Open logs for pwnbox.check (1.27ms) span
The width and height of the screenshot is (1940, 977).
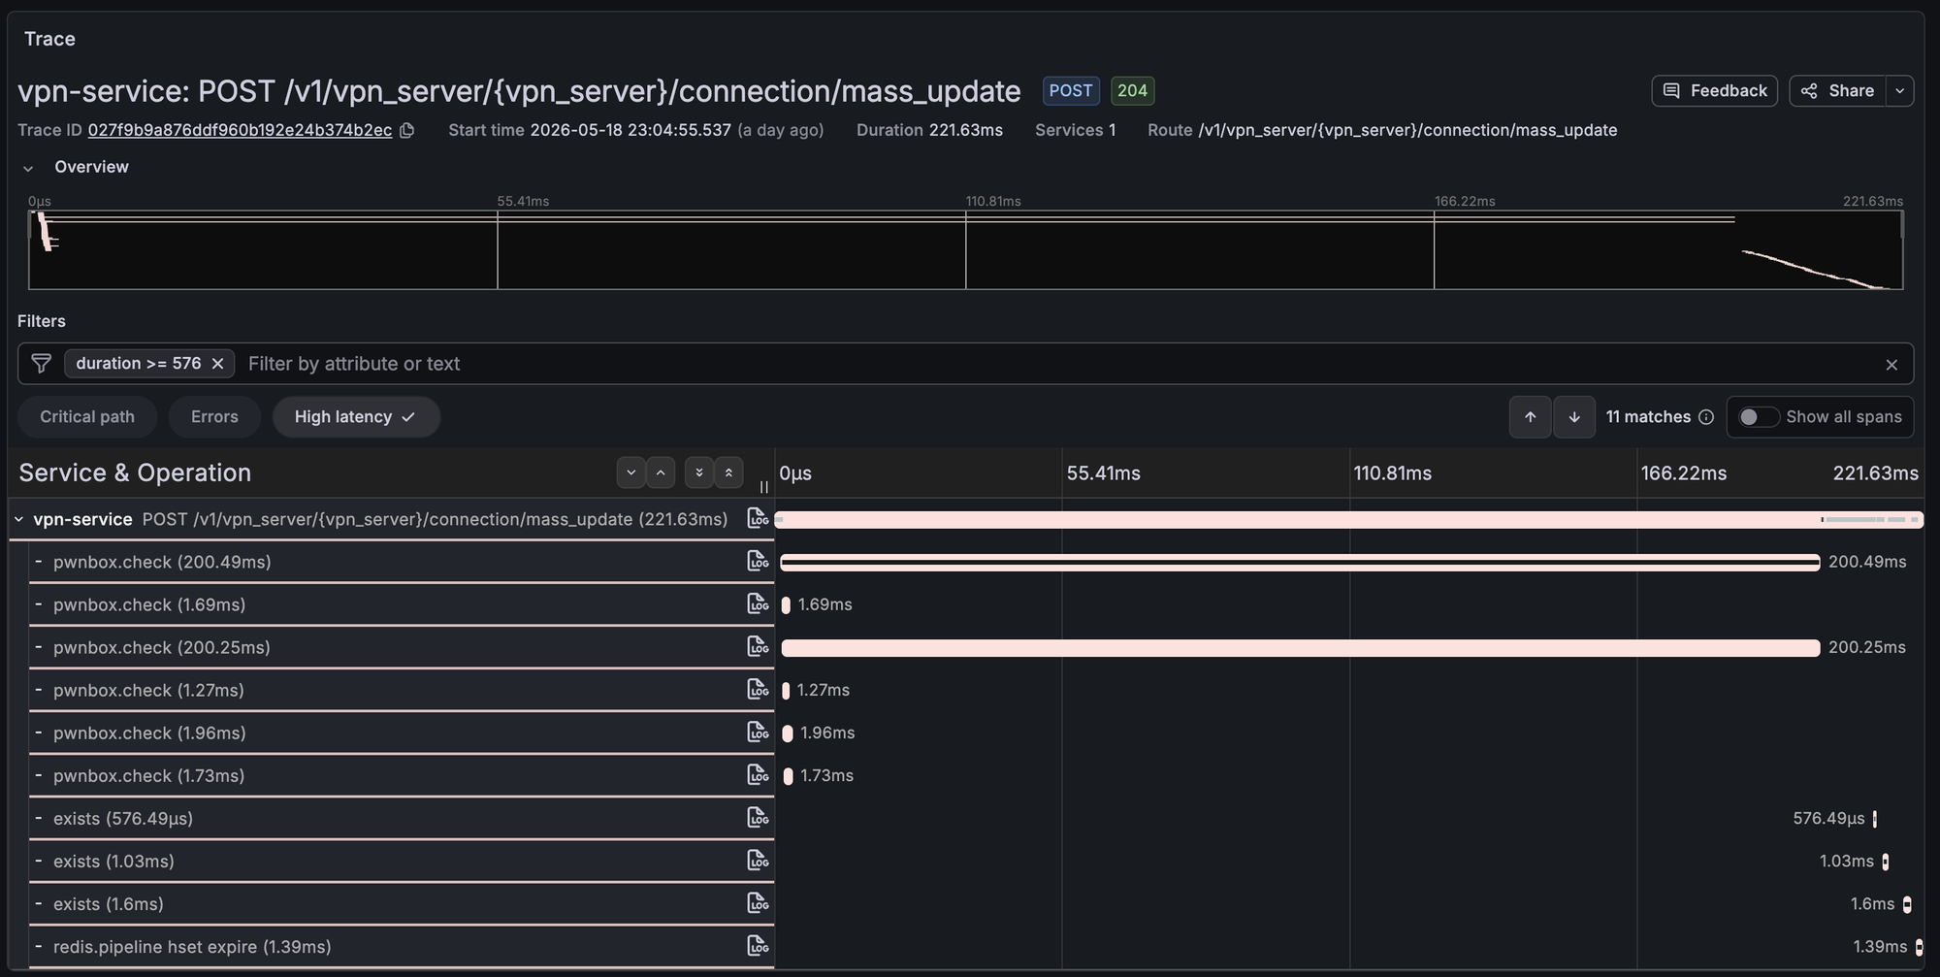[758, 689]
